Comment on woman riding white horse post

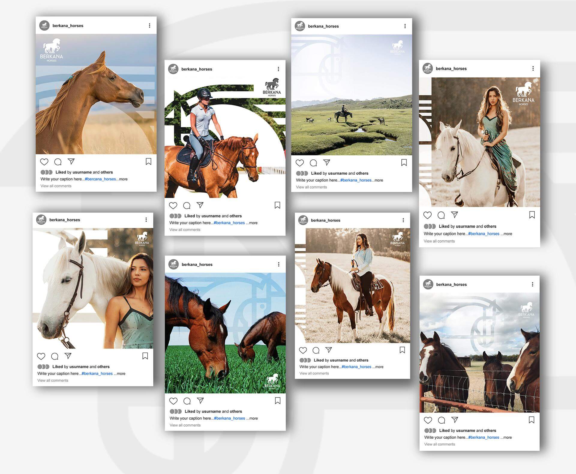click(x=441, y=215)
